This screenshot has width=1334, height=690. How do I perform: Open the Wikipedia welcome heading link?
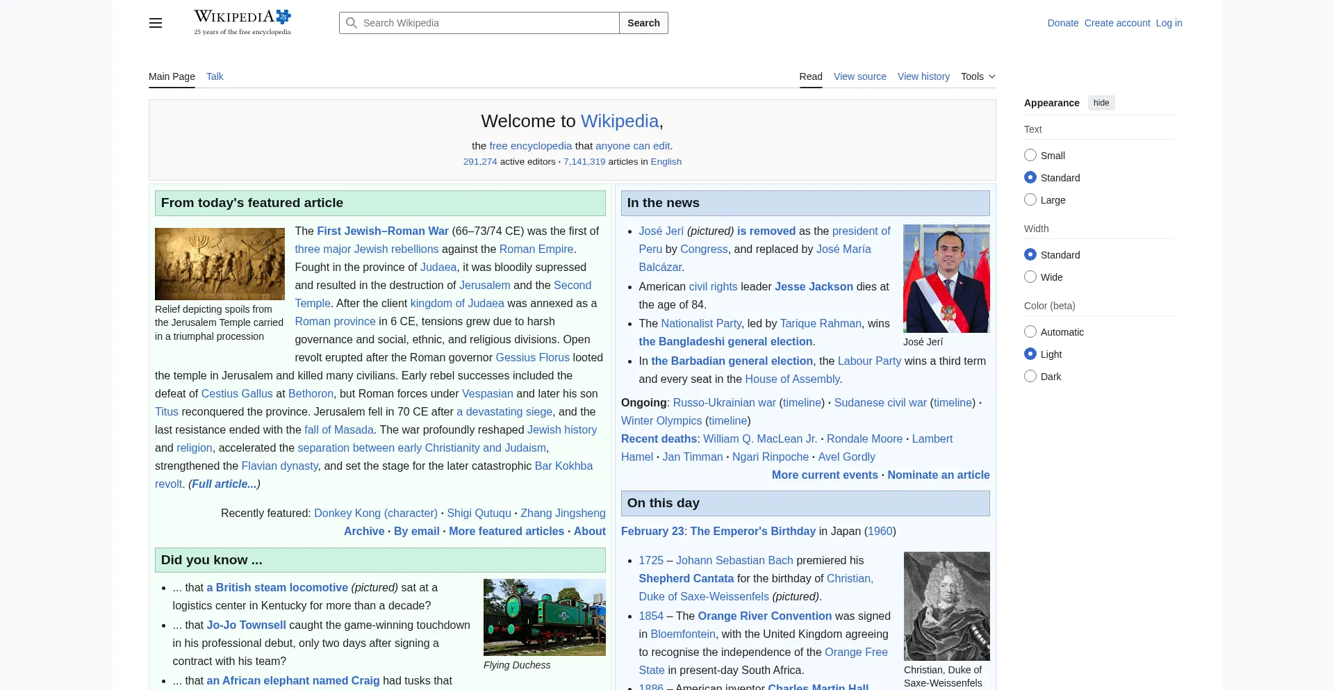(620, 121)
